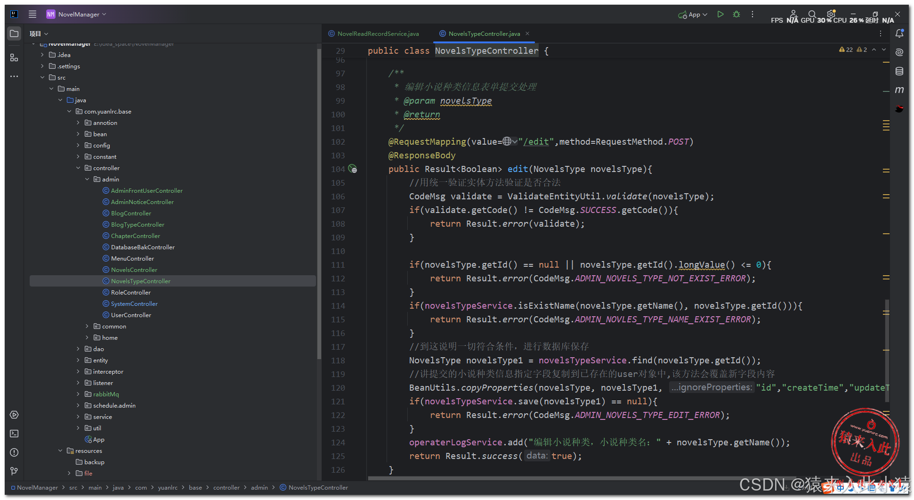914x500 pixels.
Task: Run the App configuration
Action: click(x=720, y=15)
